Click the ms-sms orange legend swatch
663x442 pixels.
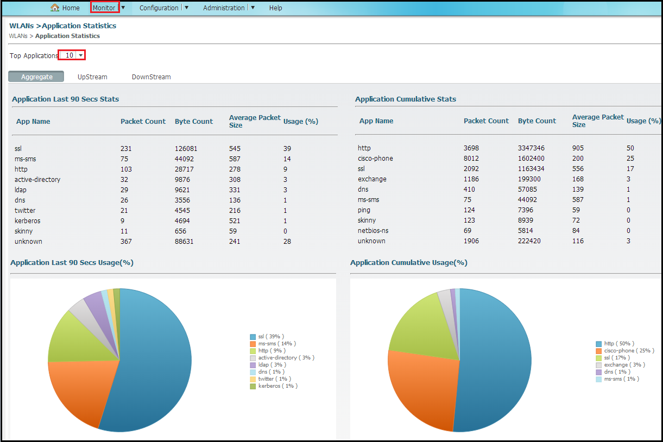tap(252, 344)
